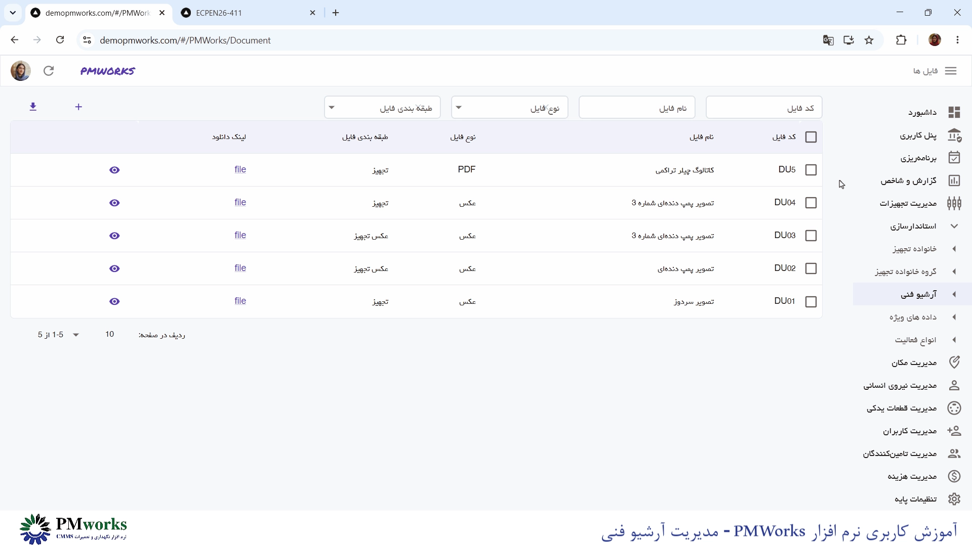
Task: Check the DU03 row checkbox
Action: (x=811, y=236)
